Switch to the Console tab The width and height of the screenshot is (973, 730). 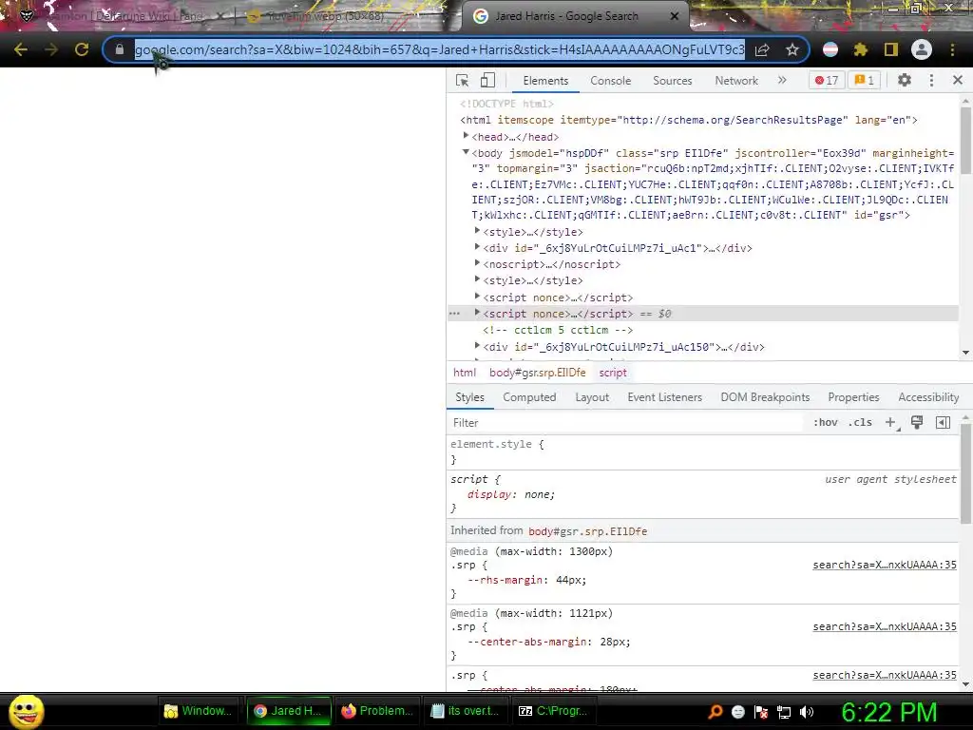611,81
